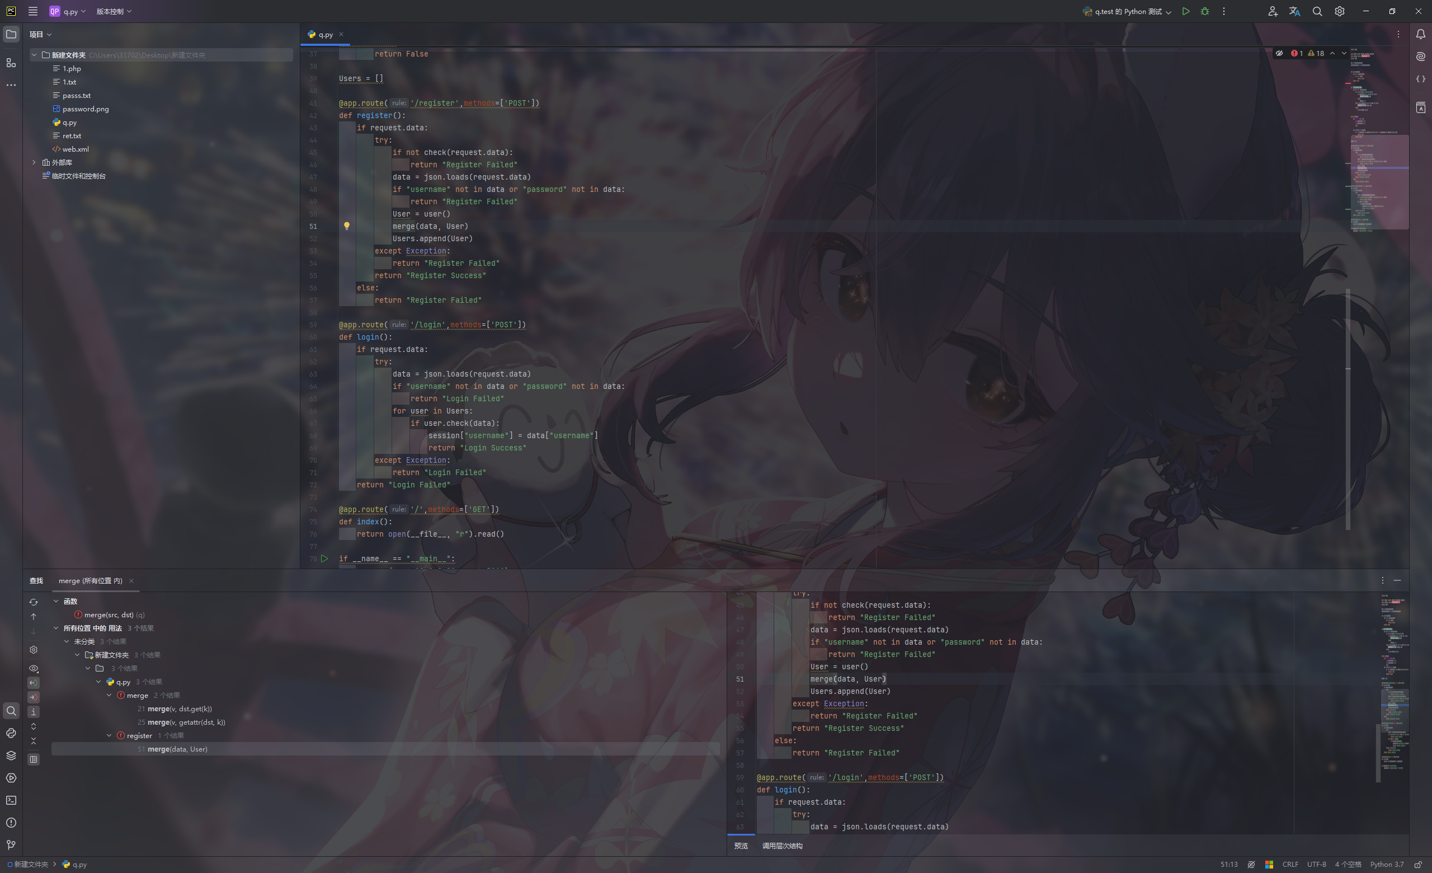Open the Python Console tool window

[x=11, y=733]
